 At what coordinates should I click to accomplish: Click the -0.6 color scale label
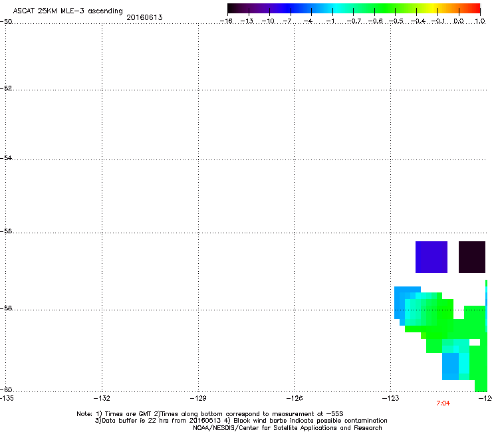click(x=375, y=21)
